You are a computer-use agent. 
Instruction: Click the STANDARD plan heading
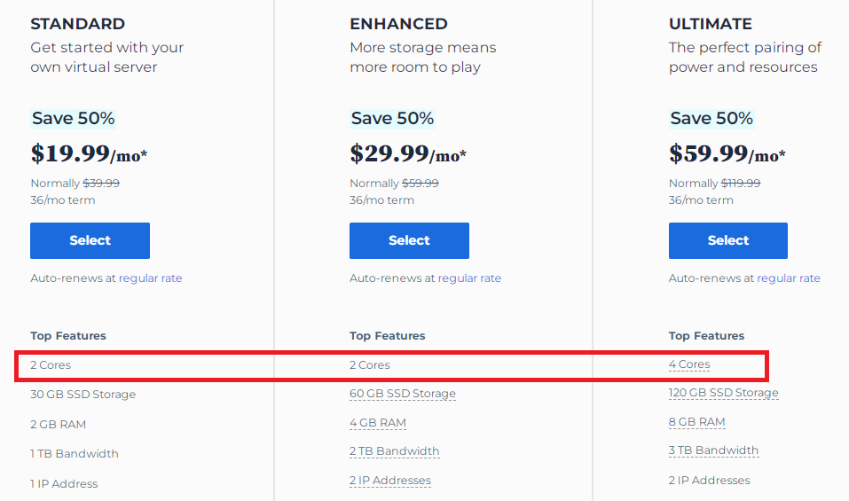click(78, 24)
